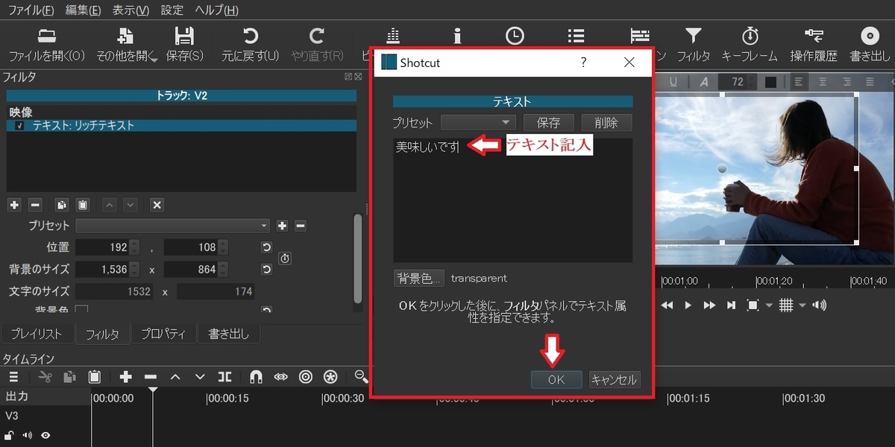
Task: Confirm the dialog with the OK button
Action: [556, 379]
